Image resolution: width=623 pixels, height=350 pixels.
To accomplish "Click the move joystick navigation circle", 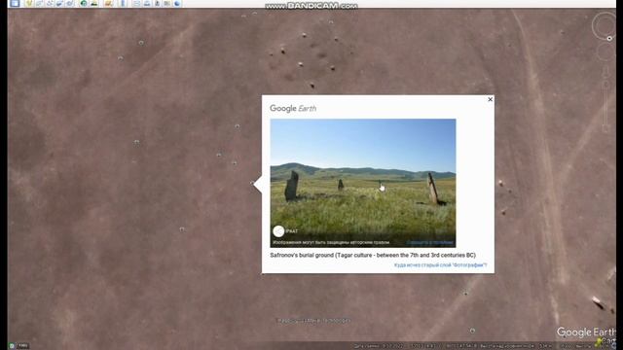I will click(x=605, y=52).
